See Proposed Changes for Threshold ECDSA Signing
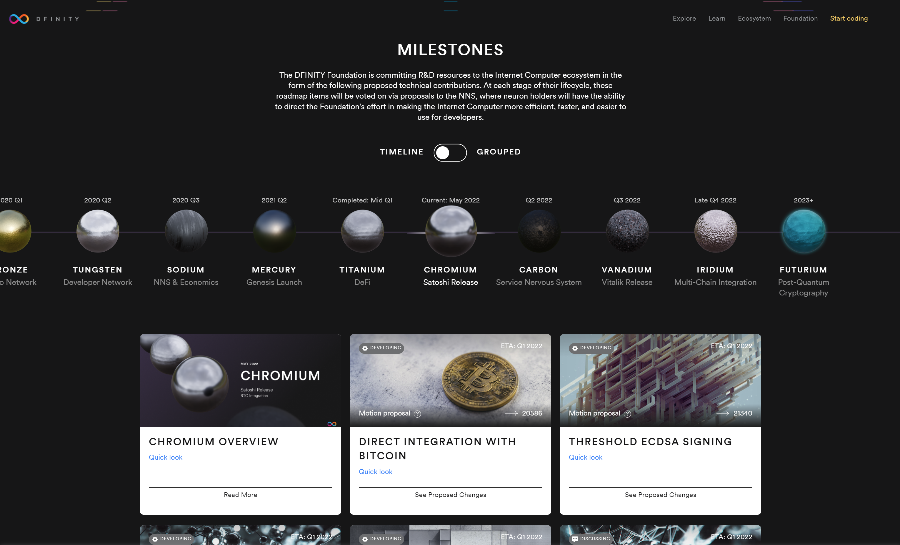This screenshot has height=545, width=900. tap(660, 495)
